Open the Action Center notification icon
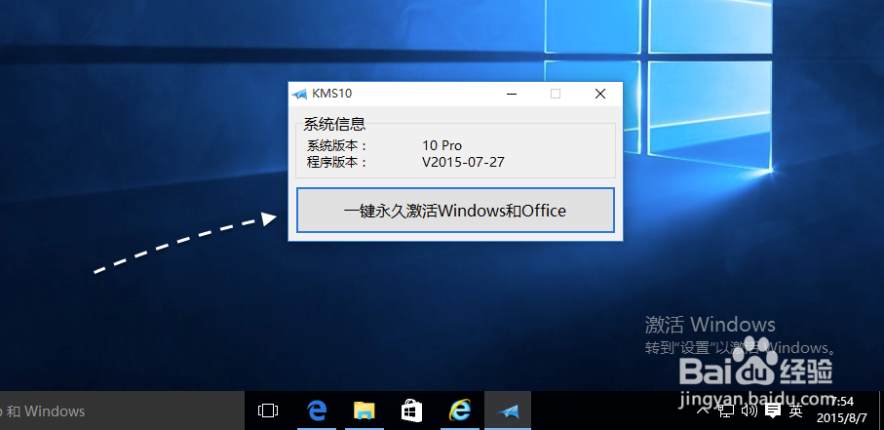This screenshot has height=430, width=884. 772,410
